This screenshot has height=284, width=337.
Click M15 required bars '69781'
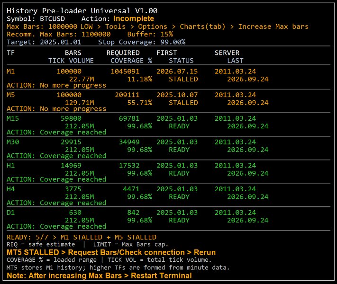pyautogui.click(x=129, y=118)
